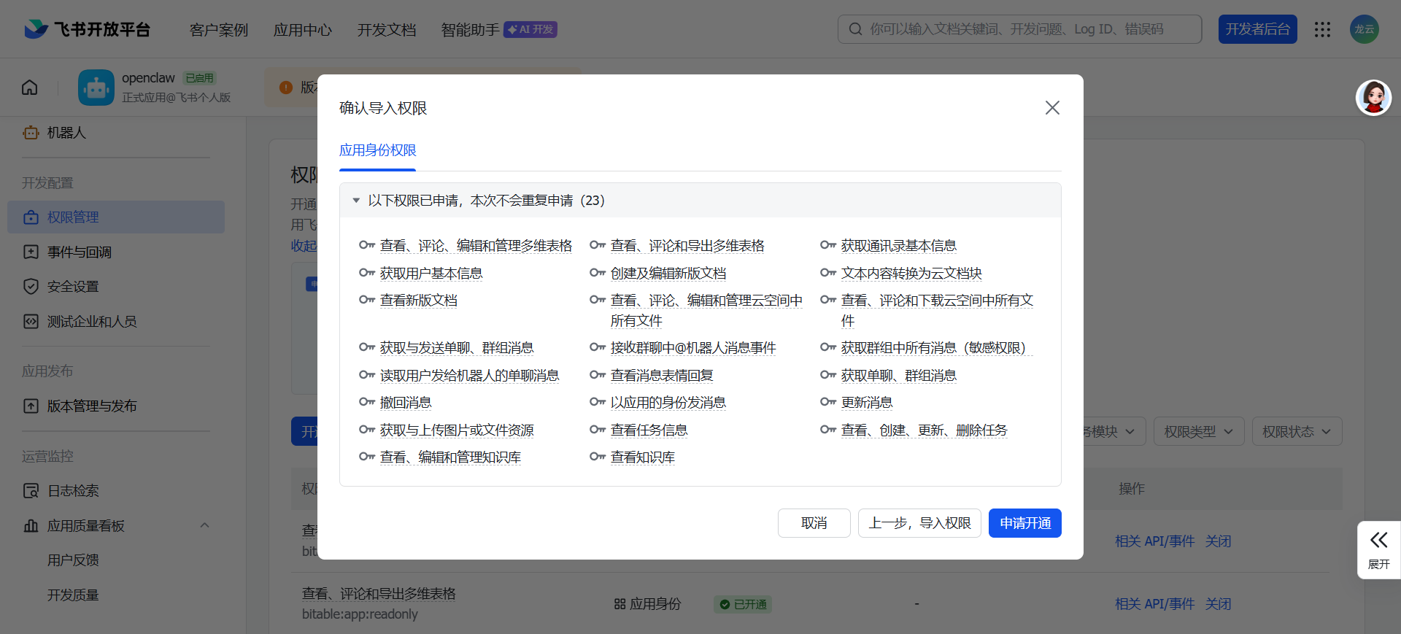Click the Feishu Open Platform logo
The height and width of the screenshot is (634, 1401).
(x=88, y=29)
